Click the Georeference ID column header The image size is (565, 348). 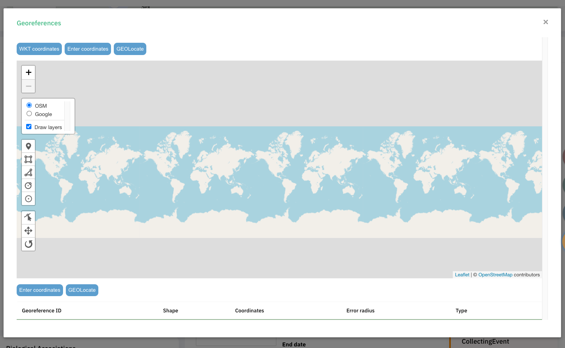click(x=42, y=310)
